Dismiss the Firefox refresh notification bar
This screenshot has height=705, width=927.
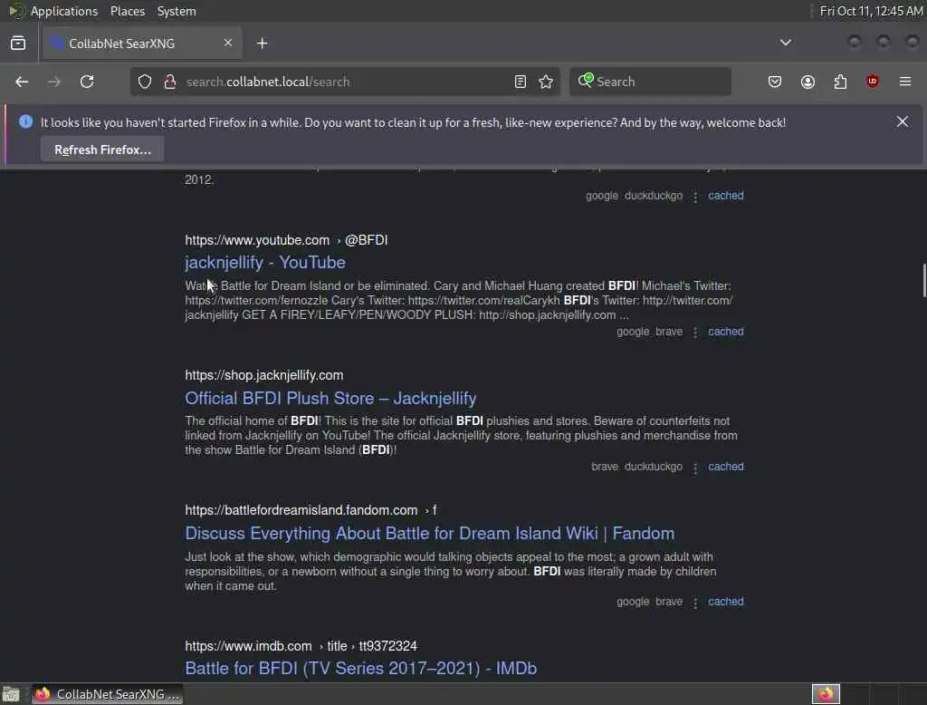point(903,122)
